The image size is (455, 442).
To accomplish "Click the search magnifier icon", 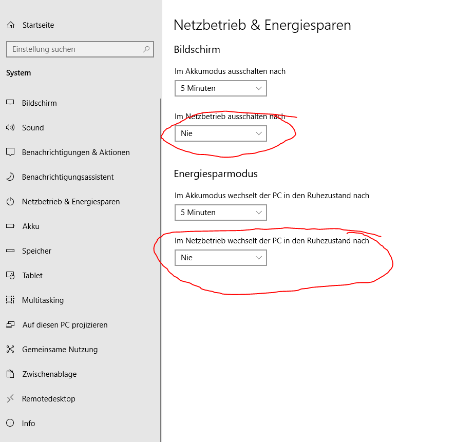I will [x=146, y=49].
